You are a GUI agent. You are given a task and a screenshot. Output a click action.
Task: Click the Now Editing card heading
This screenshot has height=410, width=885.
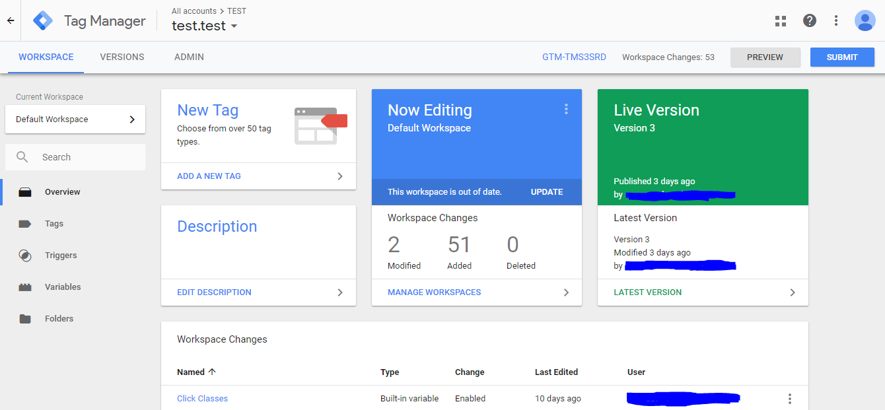coord(430,110)
